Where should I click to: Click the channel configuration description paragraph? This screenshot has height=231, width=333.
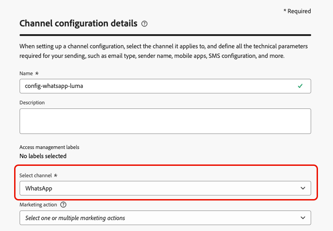(x=164, y=51)
